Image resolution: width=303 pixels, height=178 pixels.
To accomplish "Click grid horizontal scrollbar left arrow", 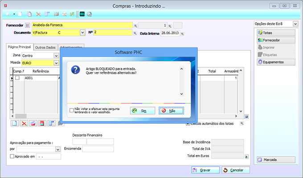I will (12, 116).
